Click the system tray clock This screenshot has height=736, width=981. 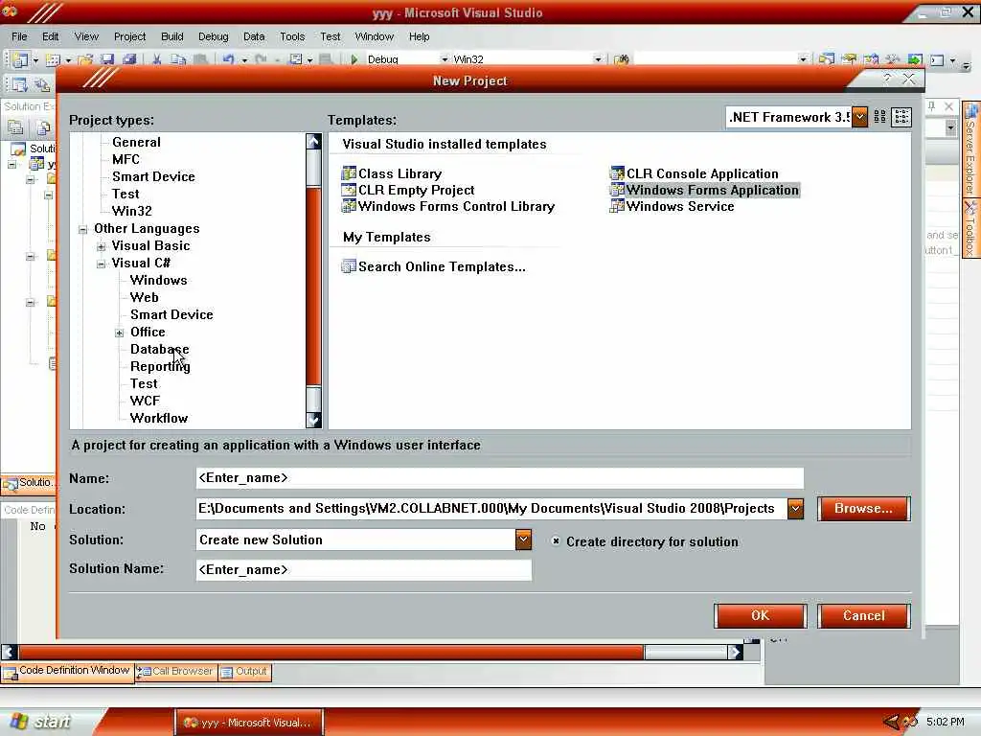945,722
